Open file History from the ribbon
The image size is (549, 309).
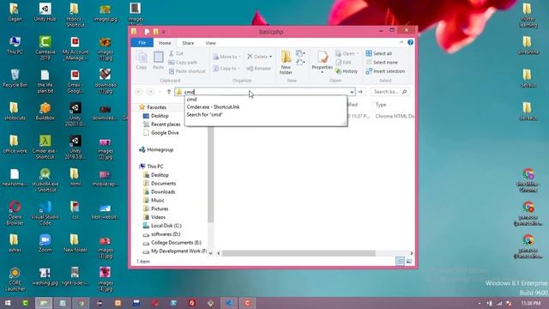point(347,71)
